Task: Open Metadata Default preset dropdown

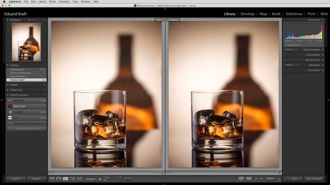Action: click(292, 65)
